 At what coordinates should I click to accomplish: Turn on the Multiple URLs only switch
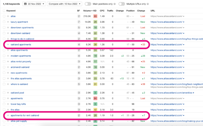(x=122, y=4)
